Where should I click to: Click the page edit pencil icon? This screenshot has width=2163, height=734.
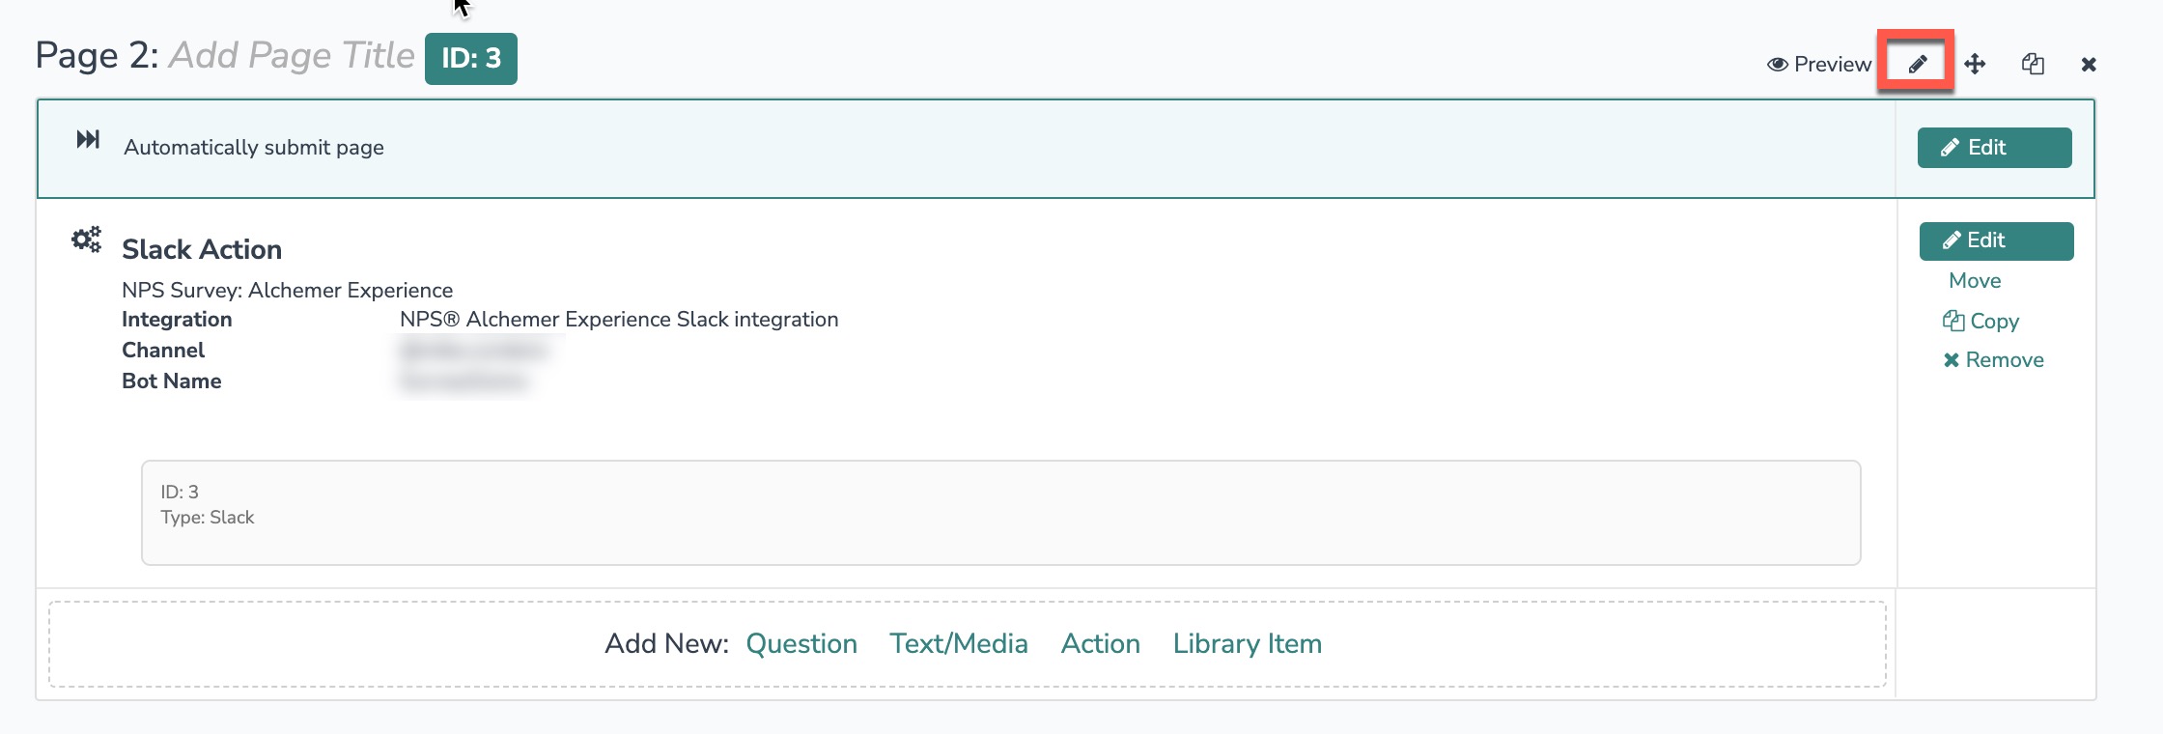tap(1917, 64)
